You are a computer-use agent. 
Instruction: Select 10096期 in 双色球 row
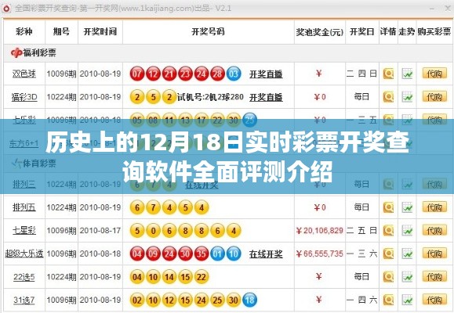(61, 74)
